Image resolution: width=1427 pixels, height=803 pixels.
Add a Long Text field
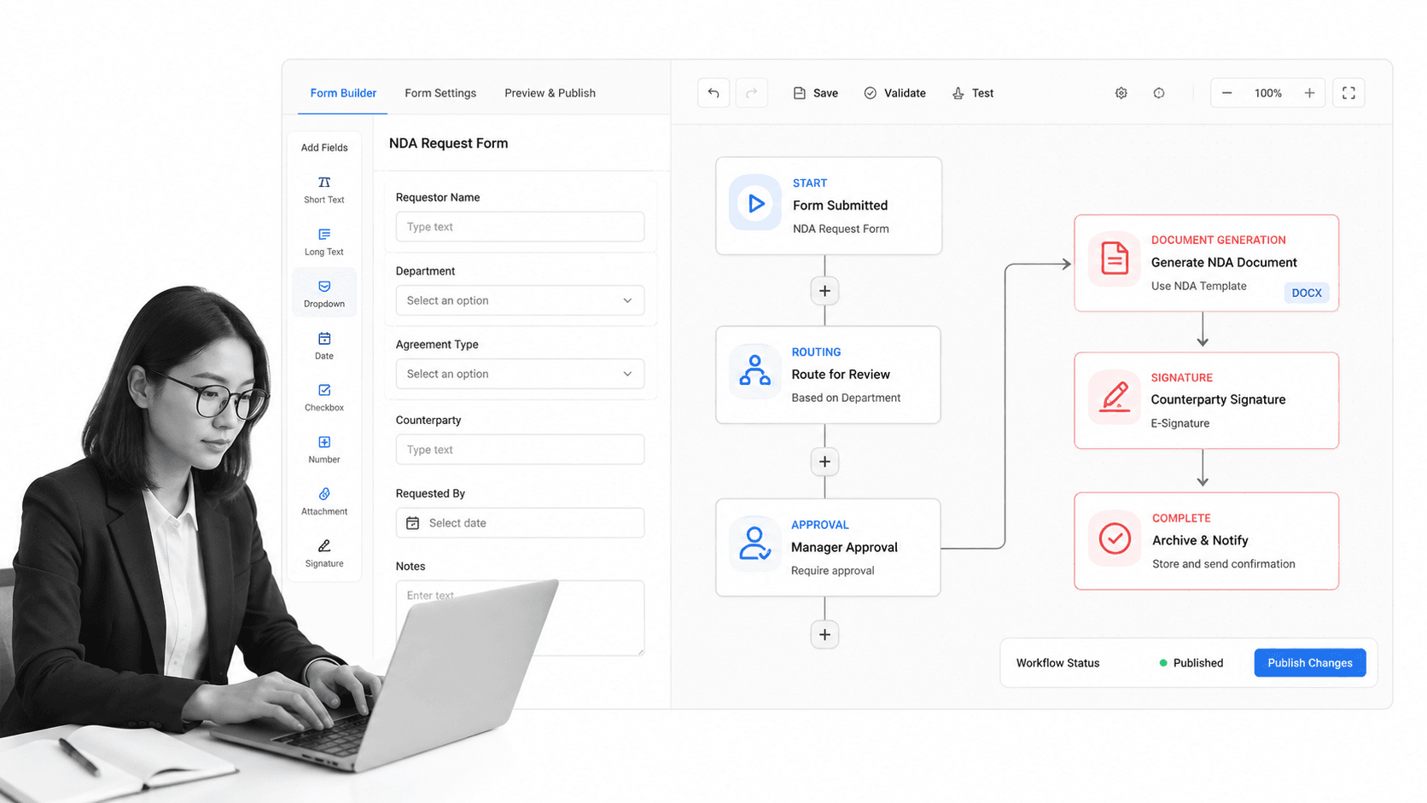pos(324,241)
